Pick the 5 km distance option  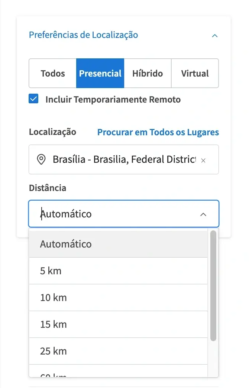(118, 271)
